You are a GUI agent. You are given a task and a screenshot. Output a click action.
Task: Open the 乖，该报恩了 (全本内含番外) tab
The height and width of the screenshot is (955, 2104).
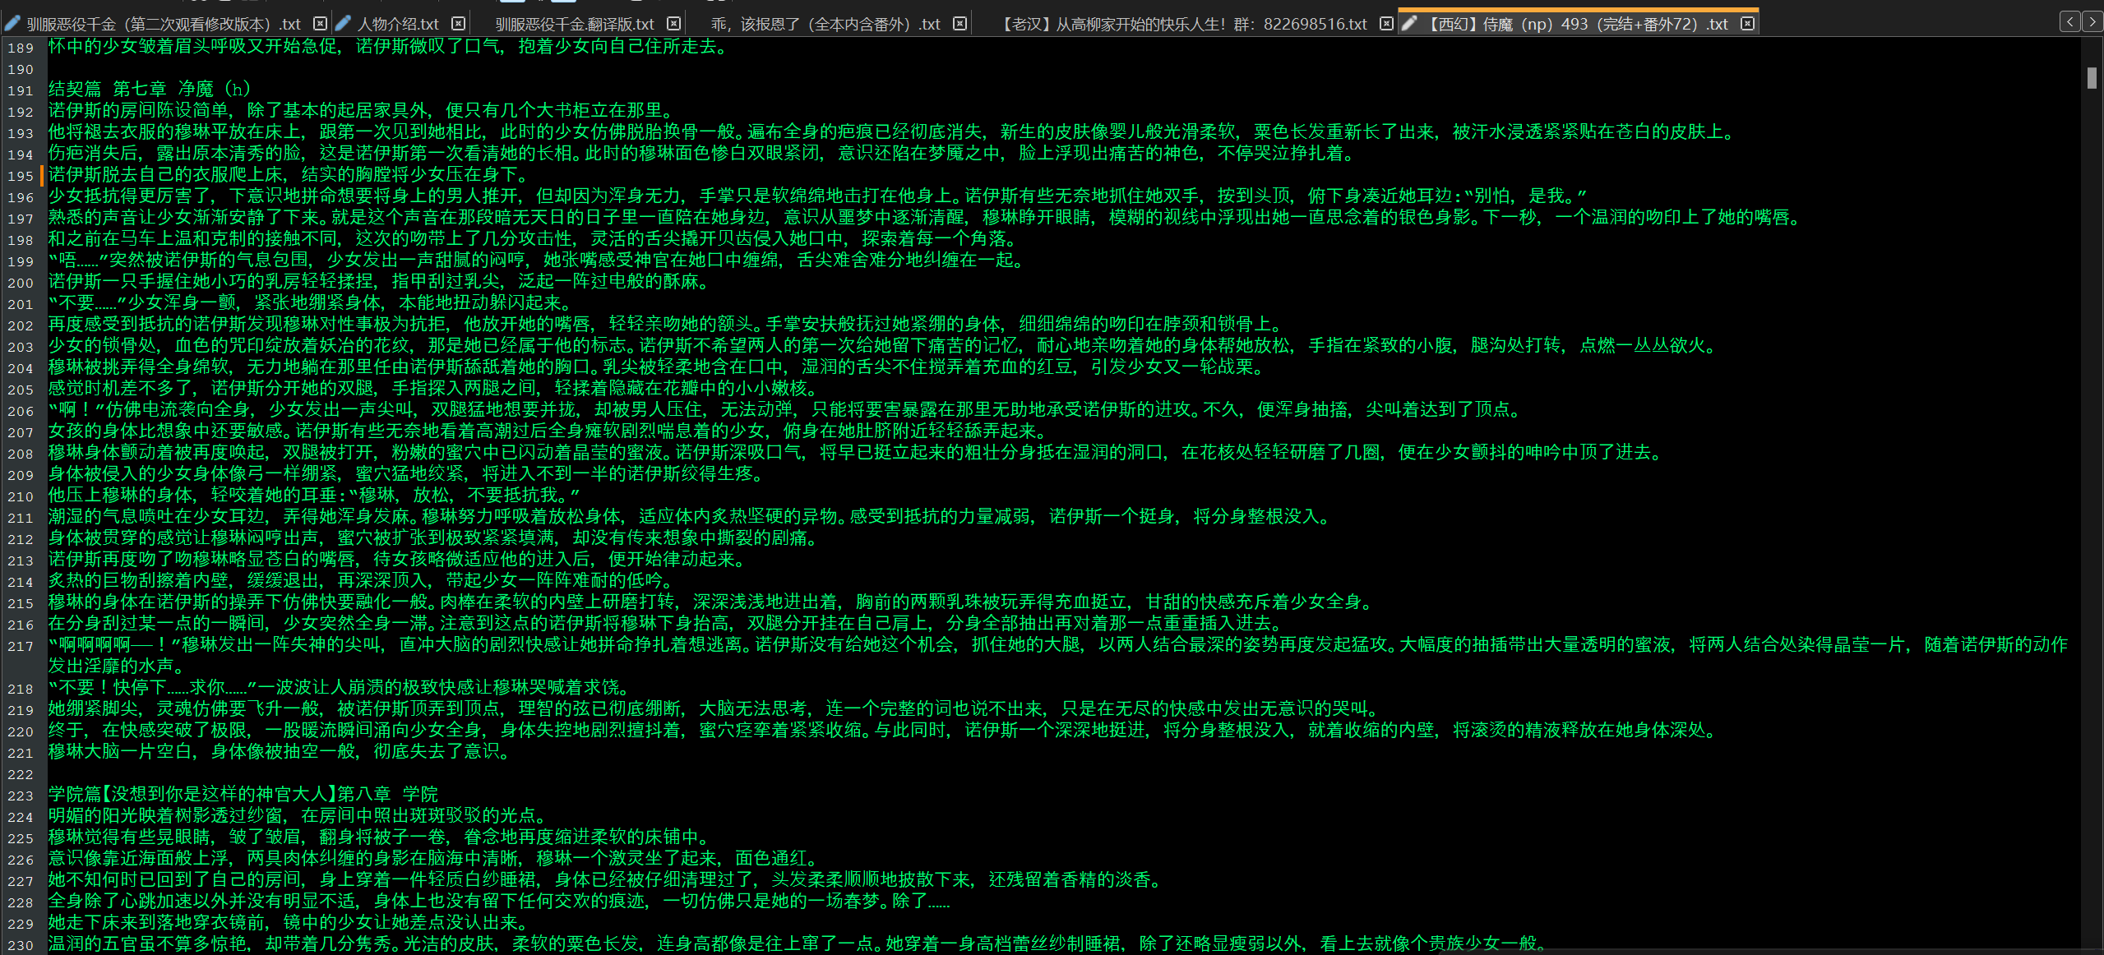point(825,24)
